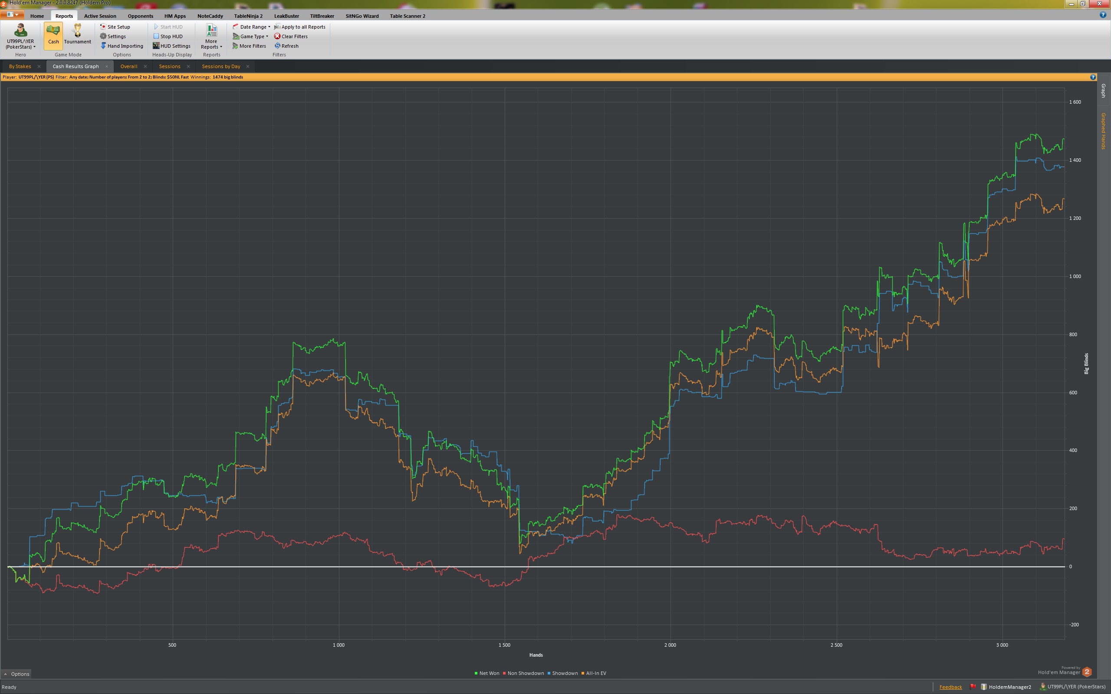Toggle Showdown blue legend swatch
1111x694 pixels.
tap(549, 673)
